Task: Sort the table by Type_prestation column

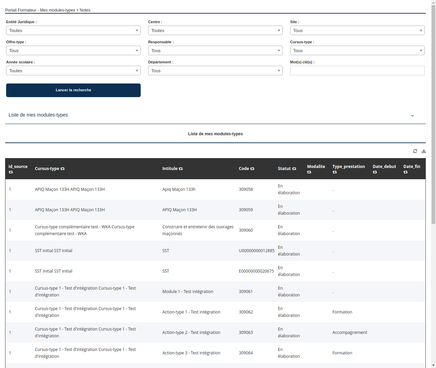Action: tap(335, 172)
